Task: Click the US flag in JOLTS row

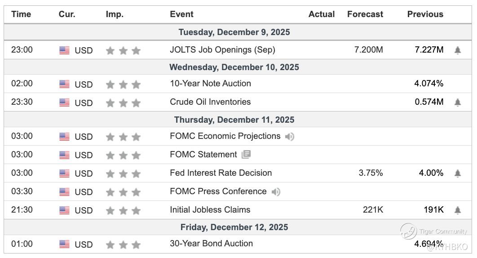Action: [64, 50]
